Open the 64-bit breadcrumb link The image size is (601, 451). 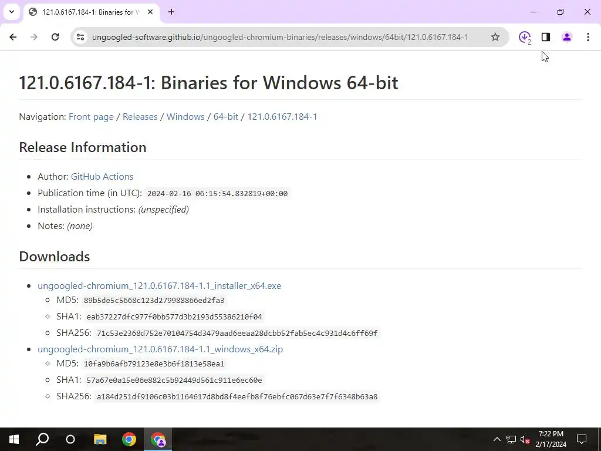point(226,117)
